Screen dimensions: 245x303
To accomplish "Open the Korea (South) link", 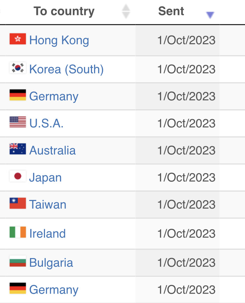I will click(66, 69).
